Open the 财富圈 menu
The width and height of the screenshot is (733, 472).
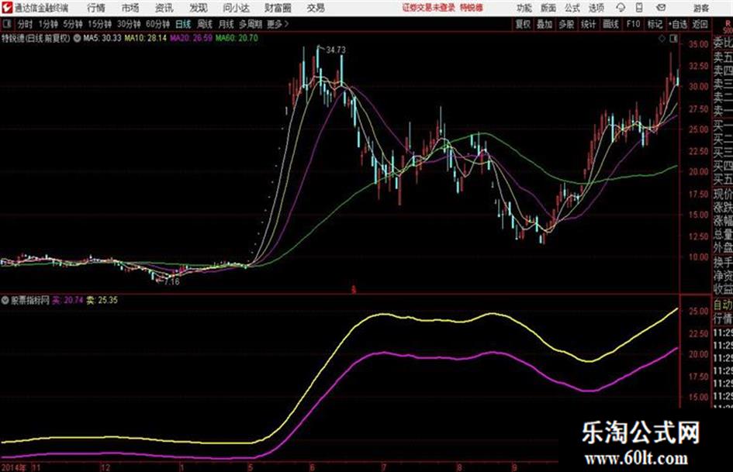tap(278, 8)
